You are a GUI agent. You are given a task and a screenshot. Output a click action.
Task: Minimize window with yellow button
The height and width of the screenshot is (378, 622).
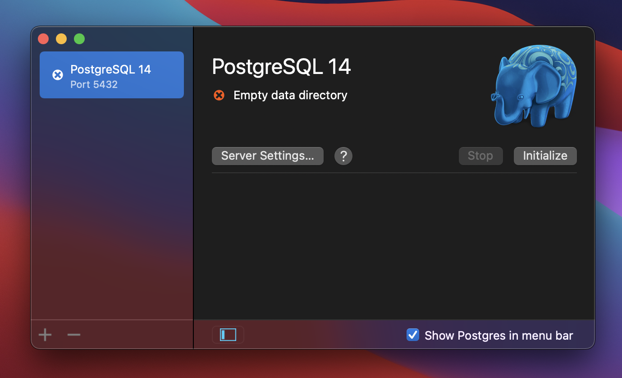[61, 39]
